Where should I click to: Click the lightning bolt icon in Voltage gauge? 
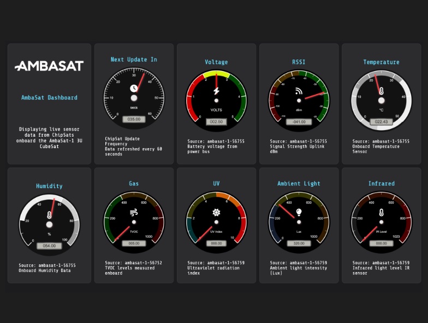pyautogui.click(x=216, y=91)
